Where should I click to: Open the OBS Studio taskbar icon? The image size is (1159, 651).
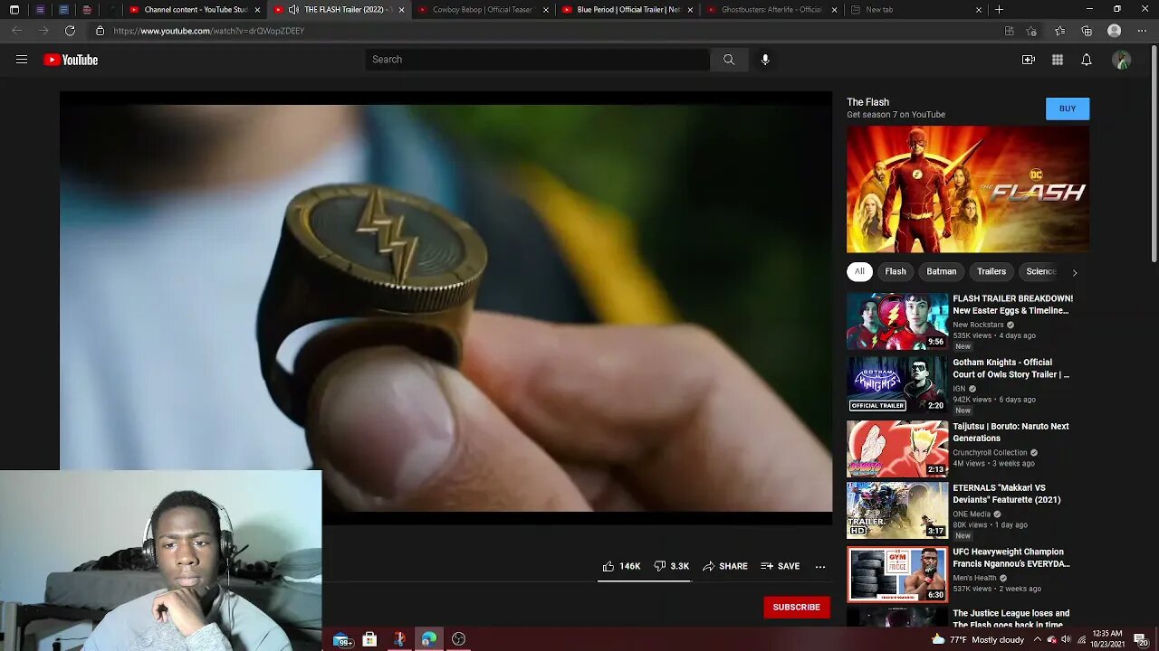coord(459,639)
